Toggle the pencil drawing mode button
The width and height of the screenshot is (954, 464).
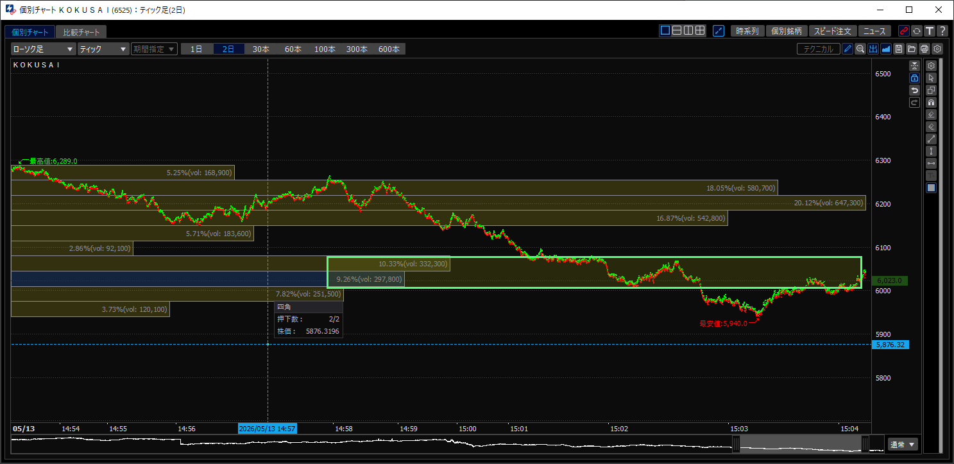pyautogui.click(x=848, y=49)
